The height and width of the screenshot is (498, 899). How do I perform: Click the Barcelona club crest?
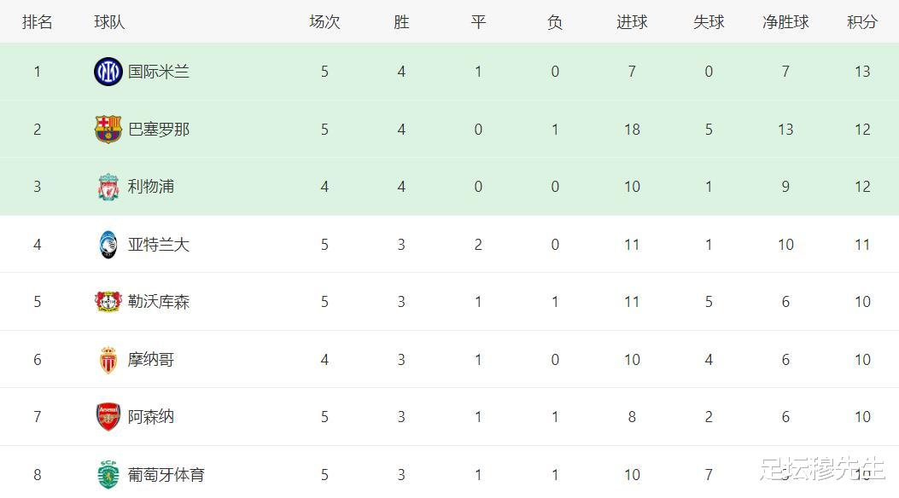(108, 130)
